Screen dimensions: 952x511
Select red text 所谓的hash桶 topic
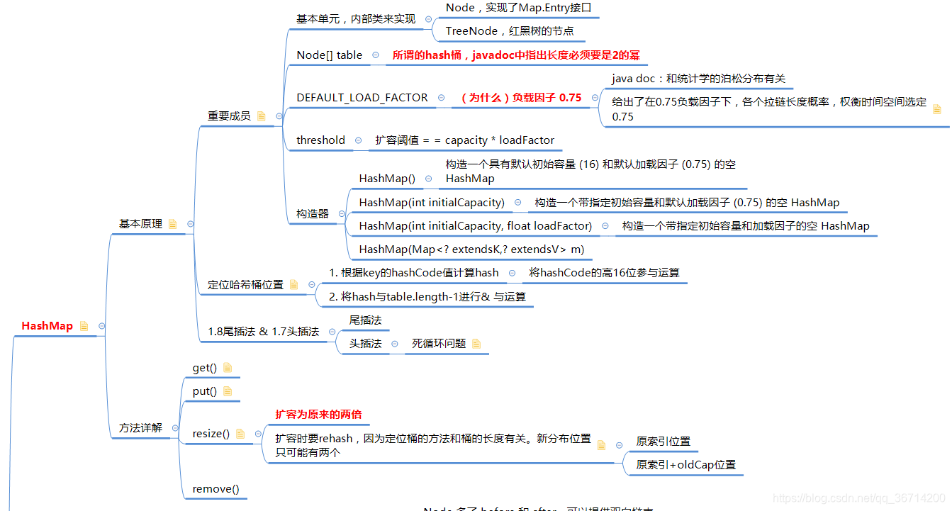click(x=516, y=55)
